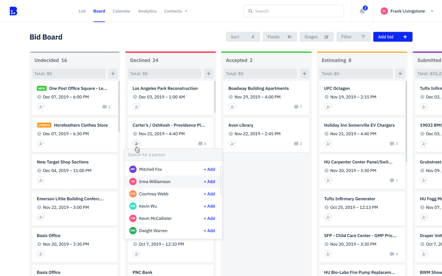Expand the Contacts menu

[175, 11]
